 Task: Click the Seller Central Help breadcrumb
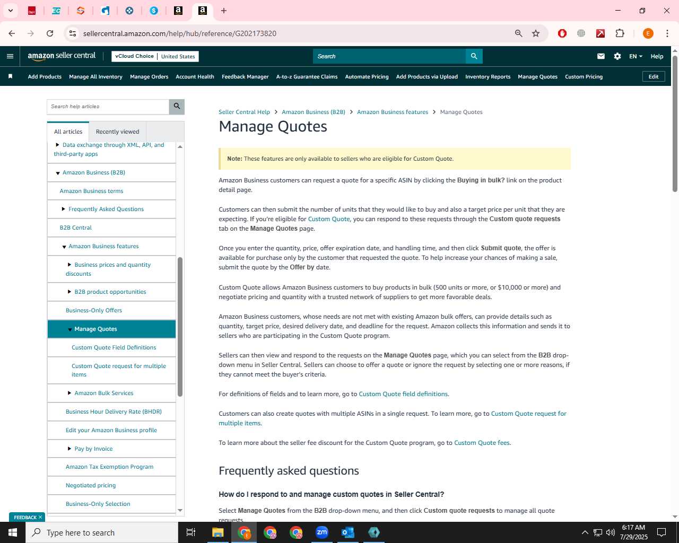point(244,112)
